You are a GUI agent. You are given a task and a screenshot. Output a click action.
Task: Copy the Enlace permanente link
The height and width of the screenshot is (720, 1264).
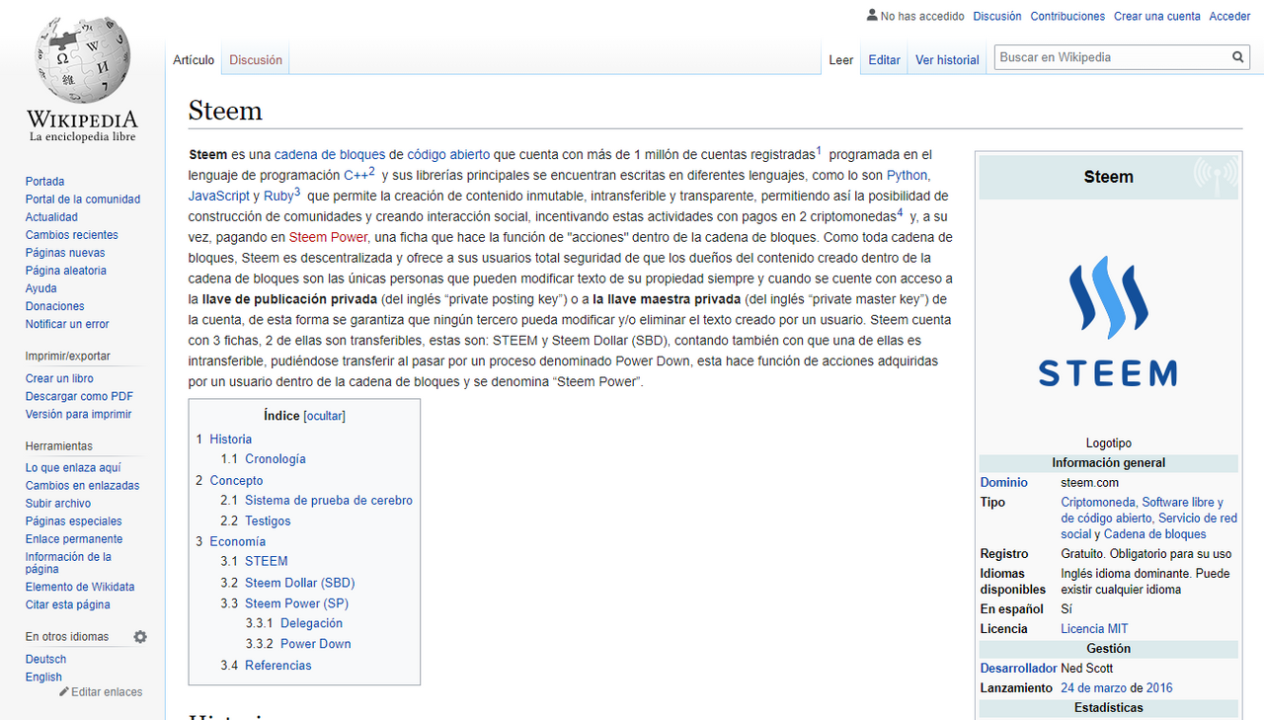coord(74,538)
